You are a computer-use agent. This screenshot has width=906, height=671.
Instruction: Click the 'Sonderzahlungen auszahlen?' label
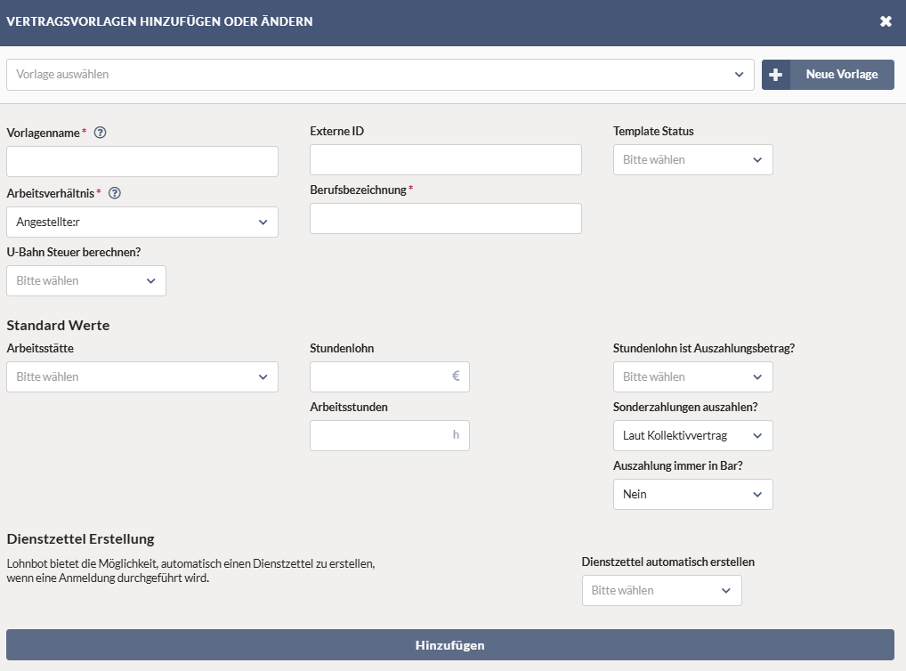pyautogui.click(x=685, y=407)
